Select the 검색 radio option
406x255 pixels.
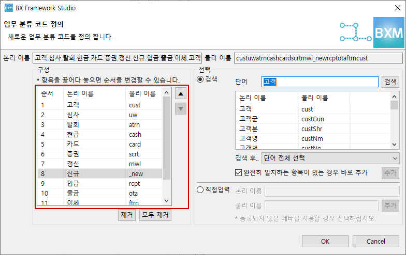click(200, 79)
